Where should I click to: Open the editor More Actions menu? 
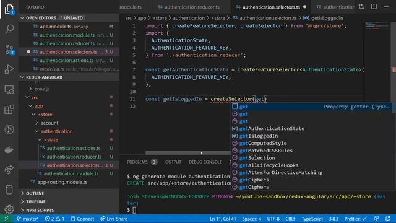pos(386,7)
